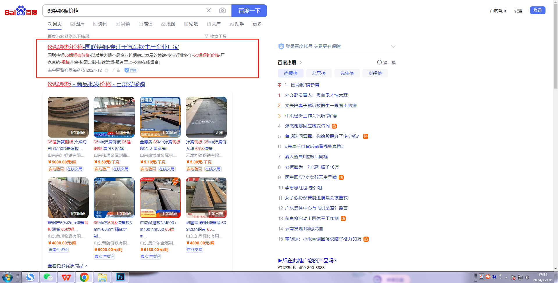Switch to the 贴吧 search tab
The image size is (558, 283).
coord(191,24)
